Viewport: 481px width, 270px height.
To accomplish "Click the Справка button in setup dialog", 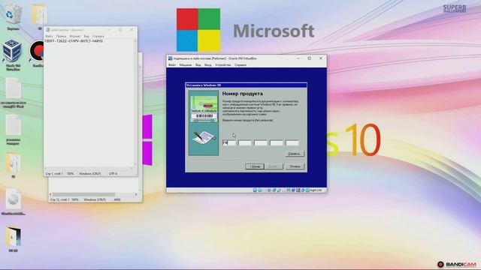I will point(295,154).
